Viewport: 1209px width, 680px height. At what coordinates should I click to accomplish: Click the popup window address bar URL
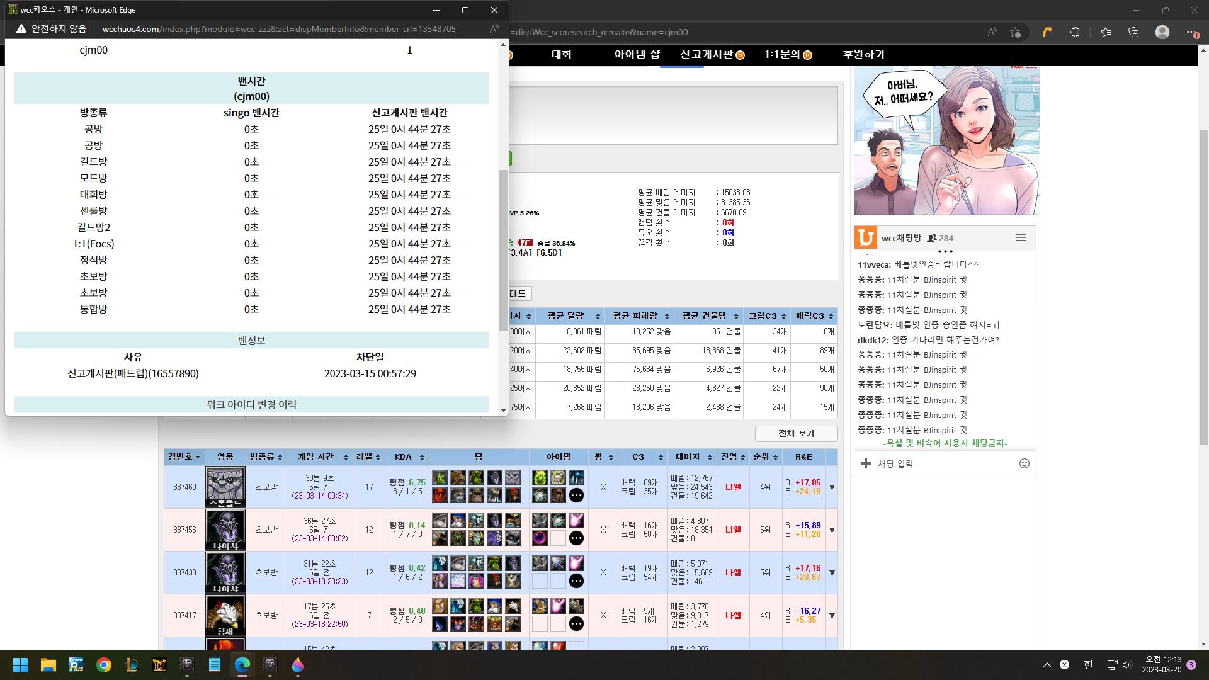point(279,29)
